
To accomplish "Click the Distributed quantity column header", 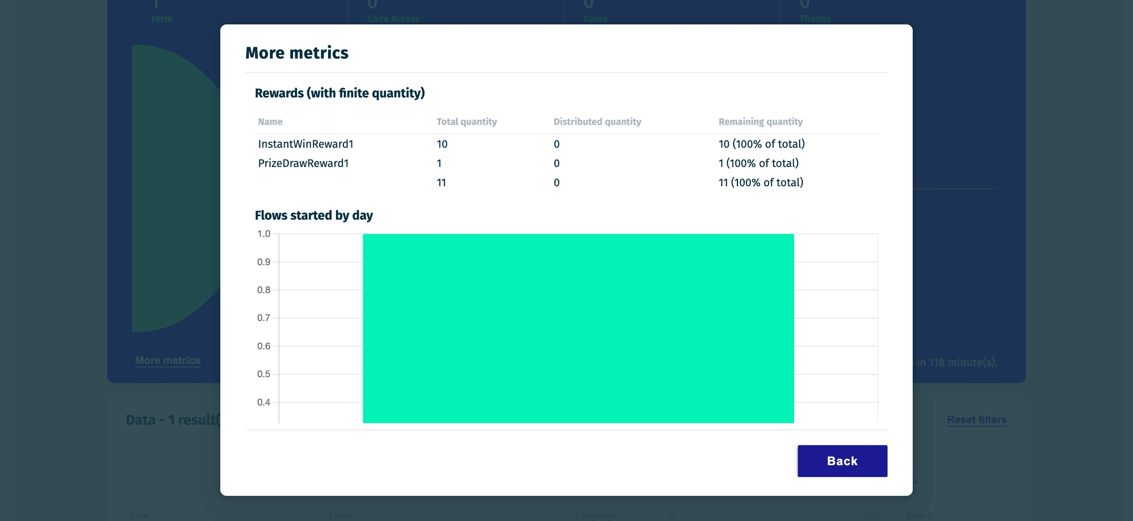I will tap(597, 121).
